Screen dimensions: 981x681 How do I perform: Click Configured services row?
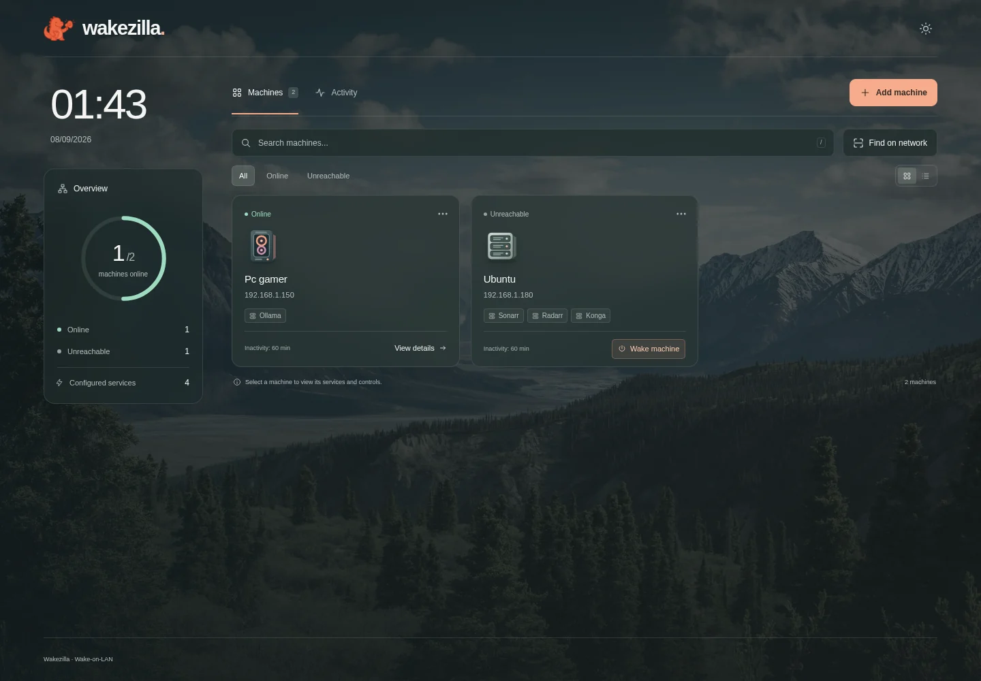coord(123,383)
